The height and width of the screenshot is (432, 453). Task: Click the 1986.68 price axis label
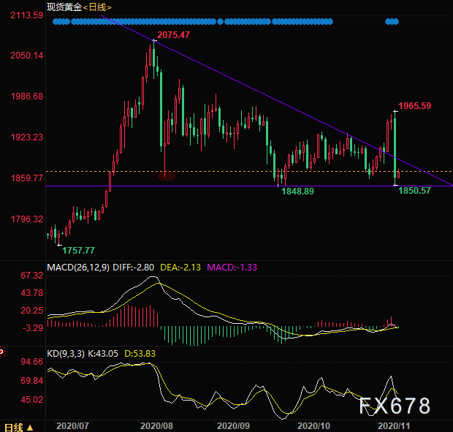point(26,96)
